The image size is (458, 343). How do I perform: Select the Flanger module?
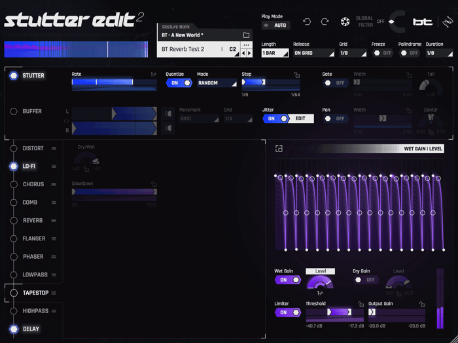click(x=34, y=238)
